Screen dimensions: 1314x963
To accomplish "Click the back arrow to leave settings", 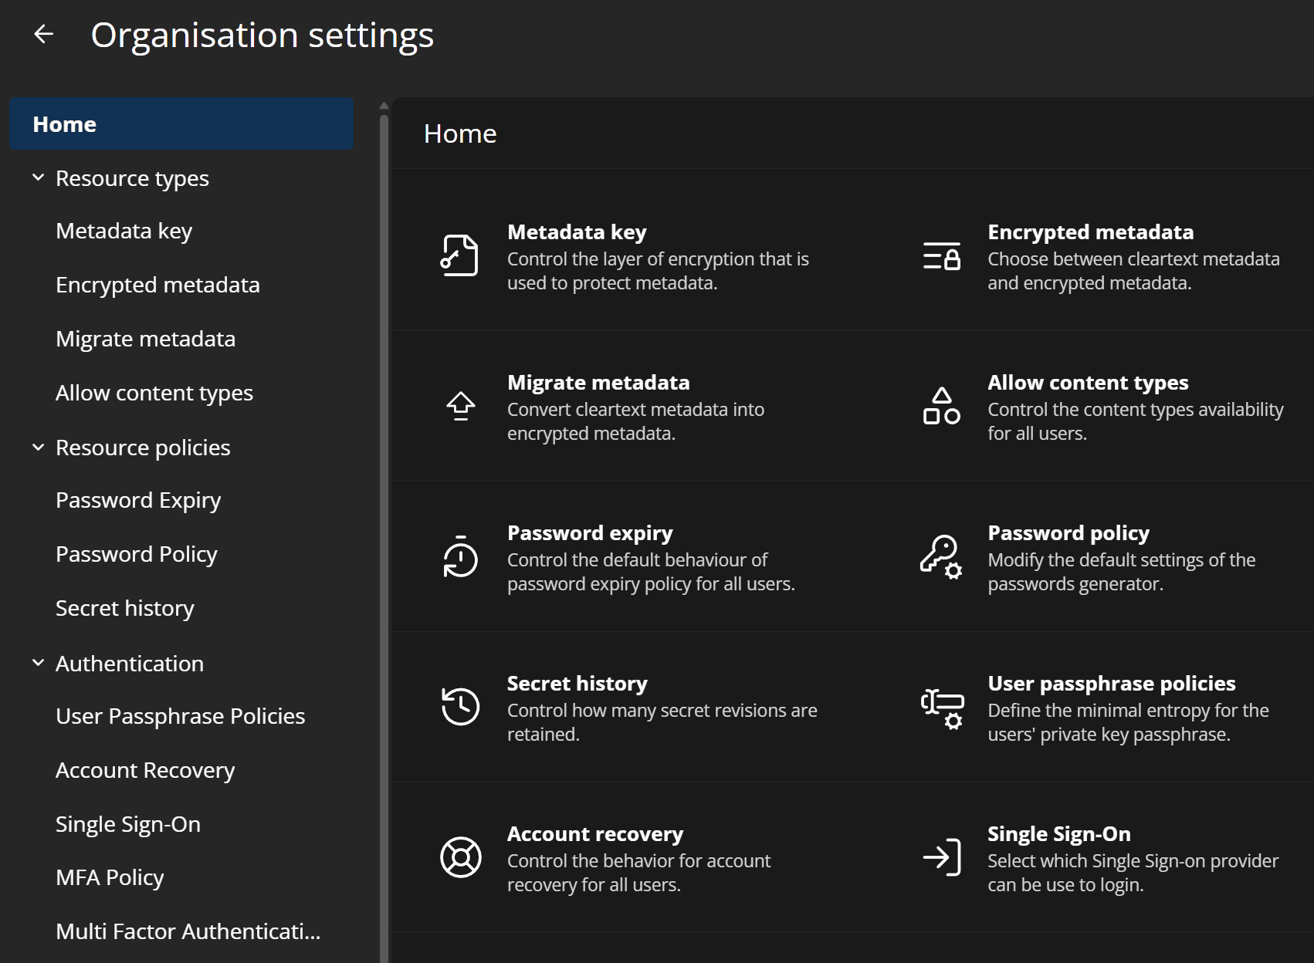I will pos(44,34).
